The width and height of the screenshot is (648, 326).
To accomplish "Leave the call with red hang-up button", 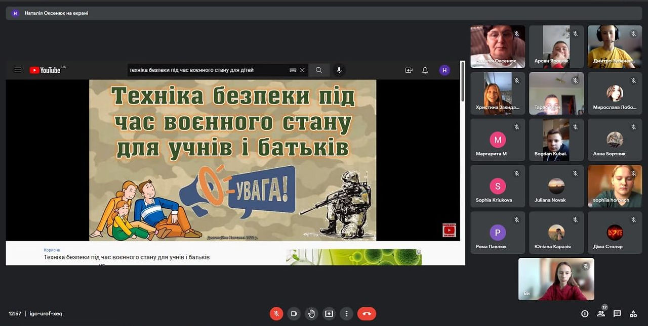I will pyautogui.click(x=367, y=313).
